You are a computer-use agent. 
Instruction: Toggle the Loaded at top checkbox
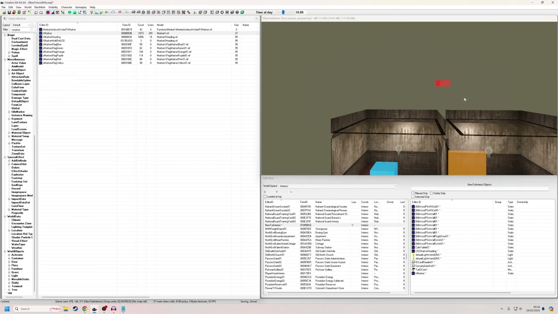pyautogui.click(x=265, y=197)
